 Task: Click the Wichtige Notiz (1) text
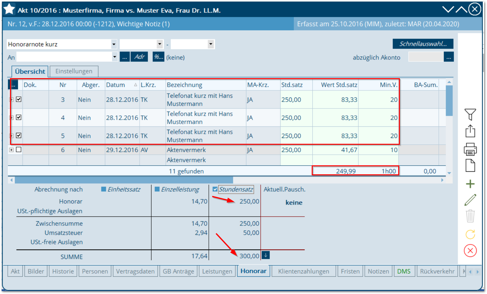click(143, 24)
